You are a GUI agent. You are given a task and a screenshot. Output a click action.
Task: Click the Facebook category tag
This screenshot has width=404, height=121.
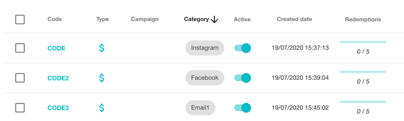point(205,78)
